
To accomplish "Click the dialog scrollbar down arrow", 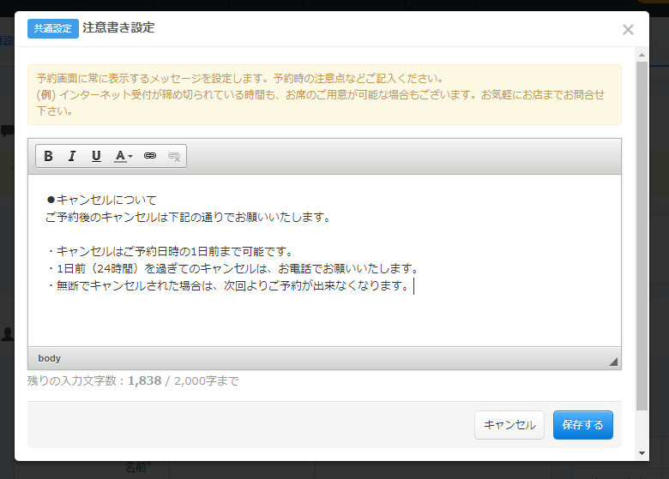I will (x=642, y=453).
